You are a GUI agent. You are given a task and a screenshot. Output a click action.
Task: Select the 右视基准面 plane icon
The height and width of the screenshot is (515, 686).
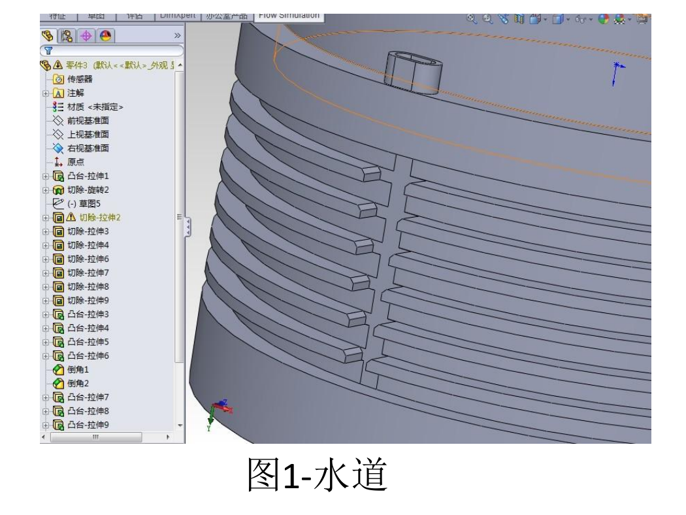[x=58, y=148]
